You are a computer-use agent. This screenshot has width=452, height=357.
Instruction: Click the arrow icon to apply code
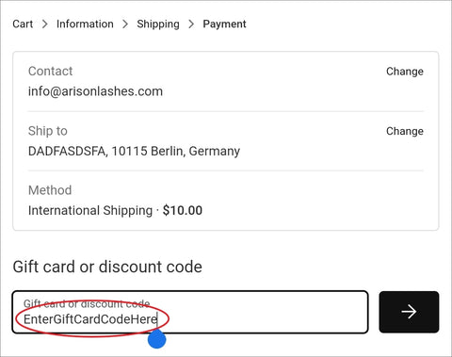click(x=409, y=312)
